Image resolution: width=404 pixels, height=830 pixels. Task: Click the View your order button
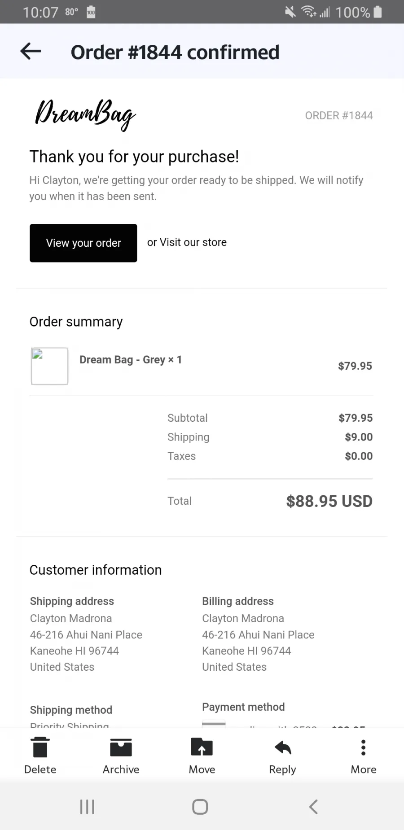click(x=83, y=243)
